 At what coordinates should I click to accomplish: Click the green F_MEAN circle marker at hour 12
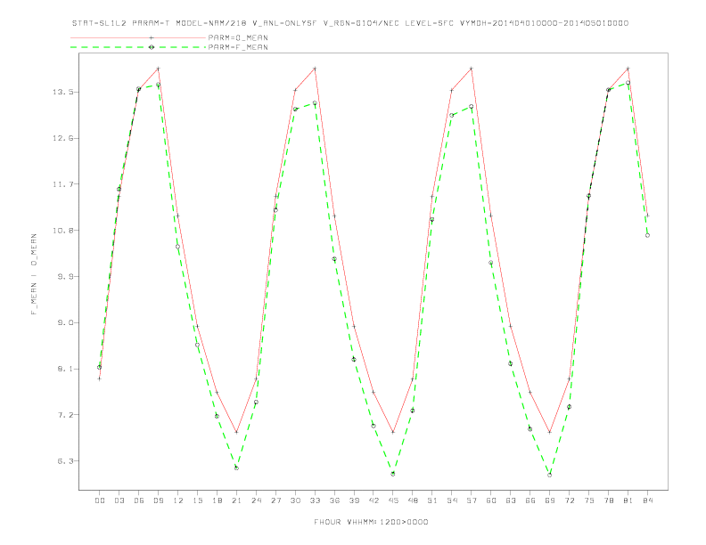point(178,247)
